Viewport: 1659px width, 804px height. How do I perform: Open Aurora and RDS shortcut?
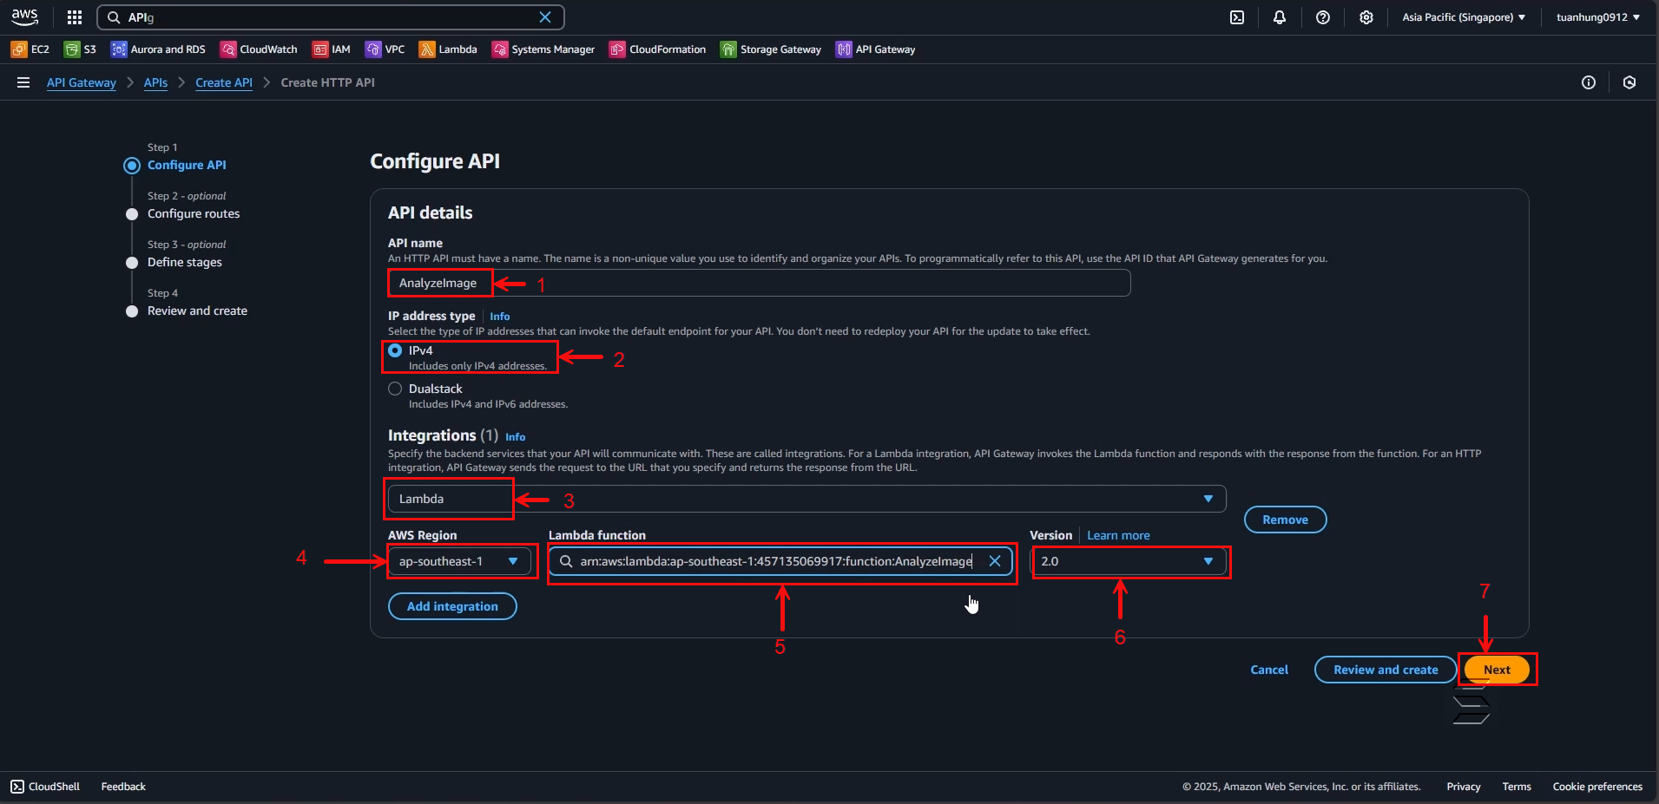coord(158,49)
